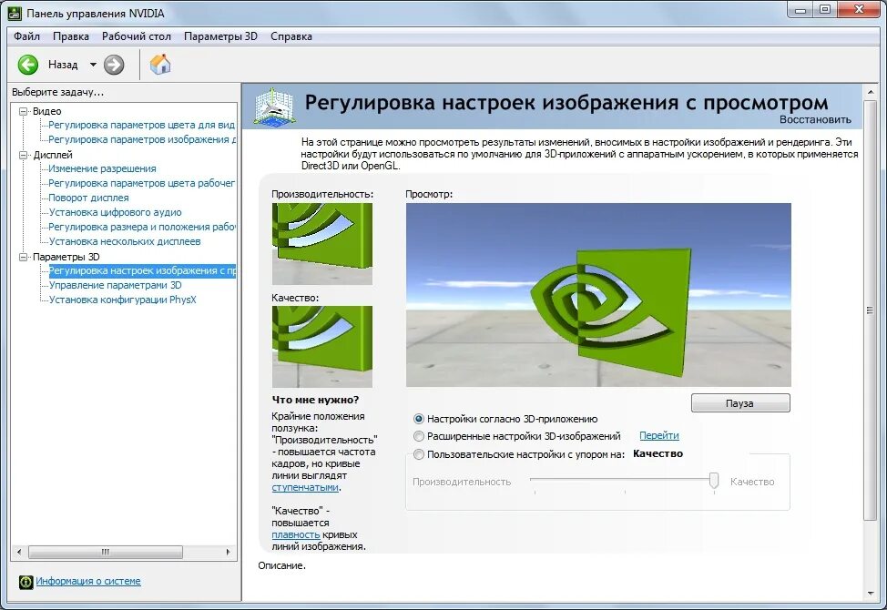Screen dimensions: 887x610
Task: Click the 3D page header icon
Action: click(x=274, y=107)
